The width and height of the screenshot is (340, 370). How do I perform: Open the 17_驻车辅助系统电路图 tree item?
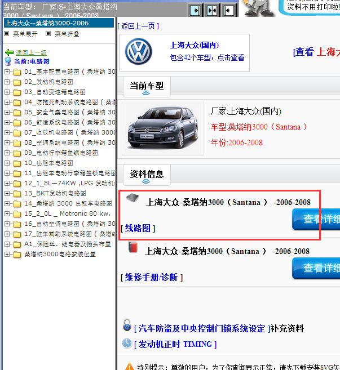tap(70, 234)
